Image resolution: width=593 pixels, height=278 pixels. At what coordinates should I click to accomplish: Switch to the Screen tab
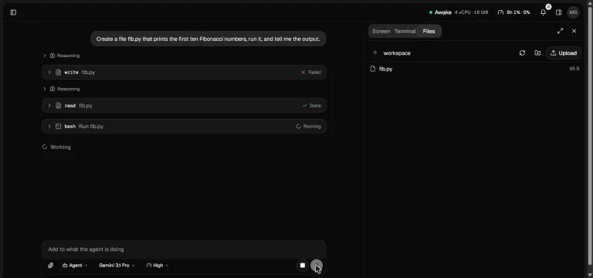coord(381,32)
